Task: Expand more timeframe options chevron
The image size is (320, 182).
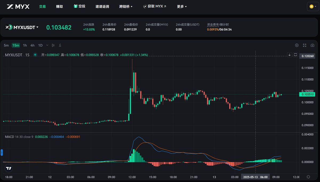Action: point(47,45)
